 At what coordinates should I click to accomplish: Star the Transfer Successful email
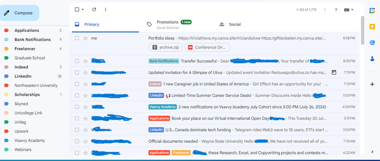pos(85,61)
